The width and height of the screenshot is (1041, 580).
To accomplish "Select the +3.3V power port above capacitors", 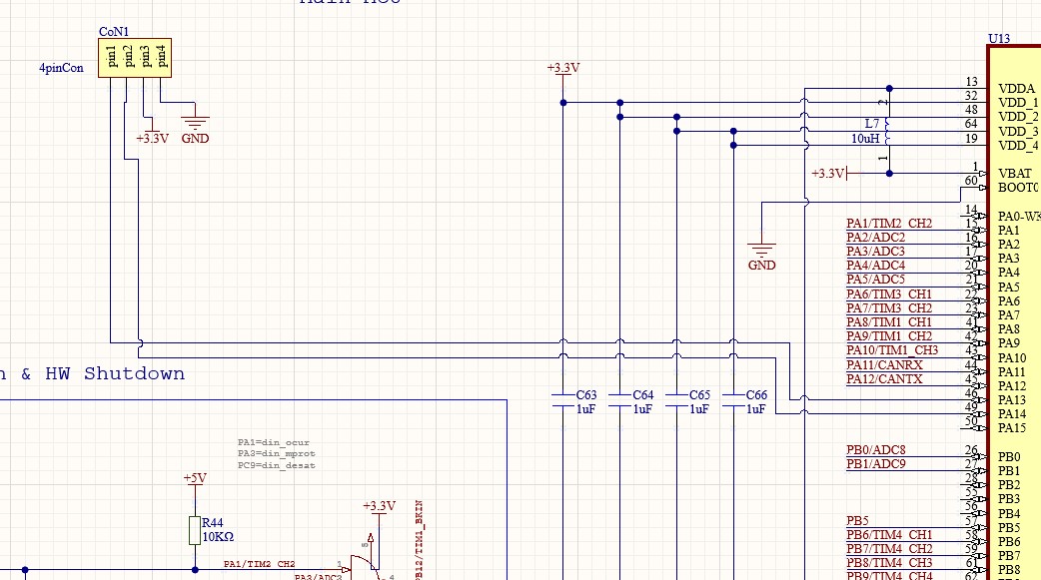I will 563,69.
